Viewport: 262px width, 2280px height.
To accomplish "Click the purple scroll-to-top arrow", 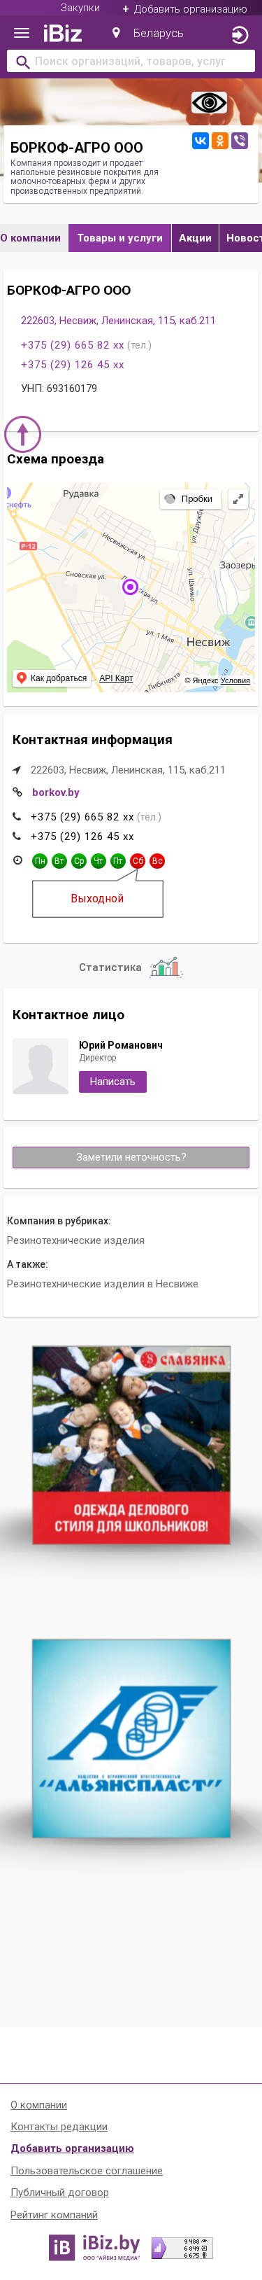I will [23, 434].
